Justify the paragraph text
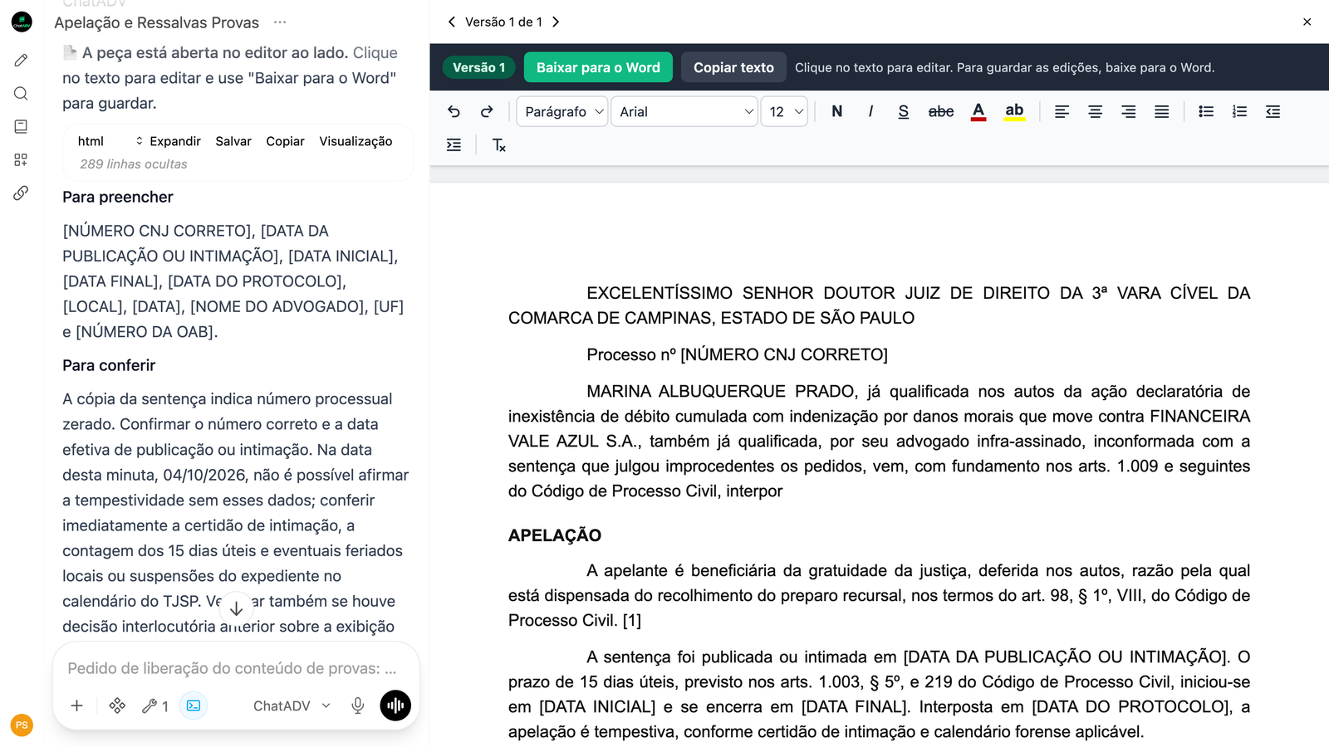Image resolution: width=1329 pixels, height=747 pixels. click(x=1162, y=111)
